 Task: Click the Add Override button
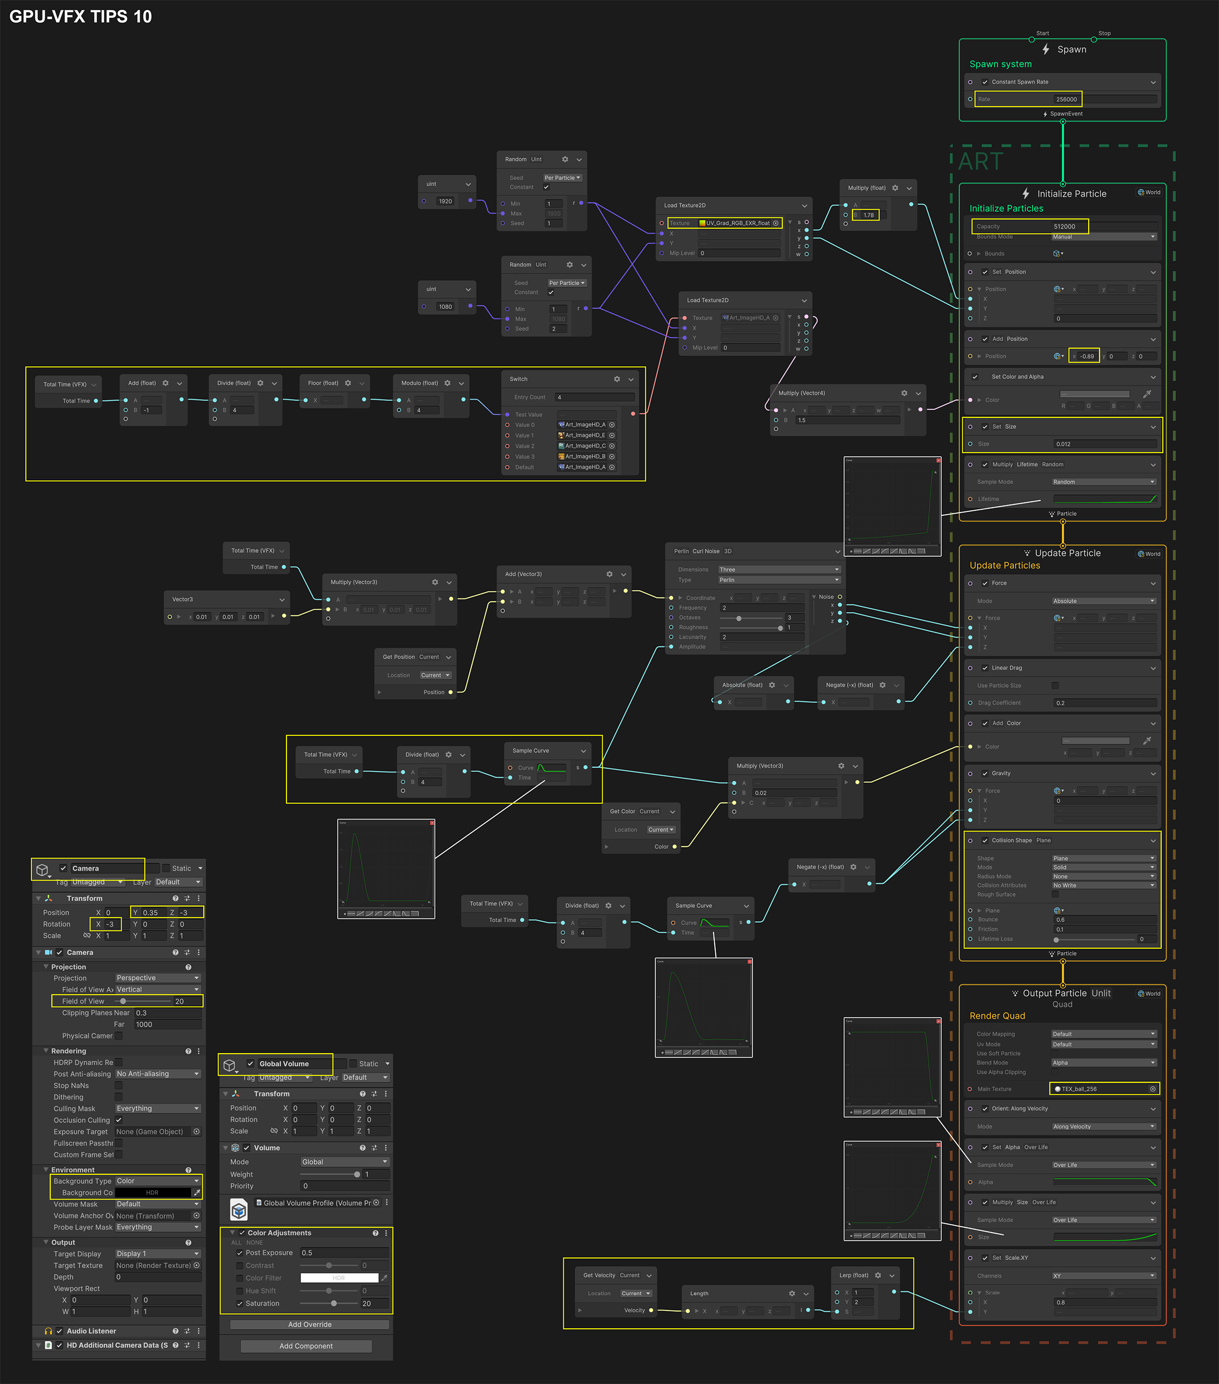(310, 1325)
